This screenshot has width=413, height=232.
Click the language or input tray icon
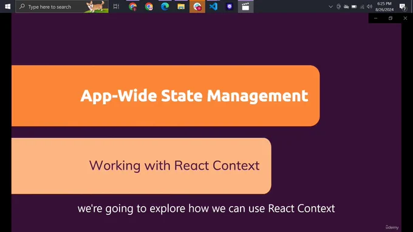click(338, 7)
